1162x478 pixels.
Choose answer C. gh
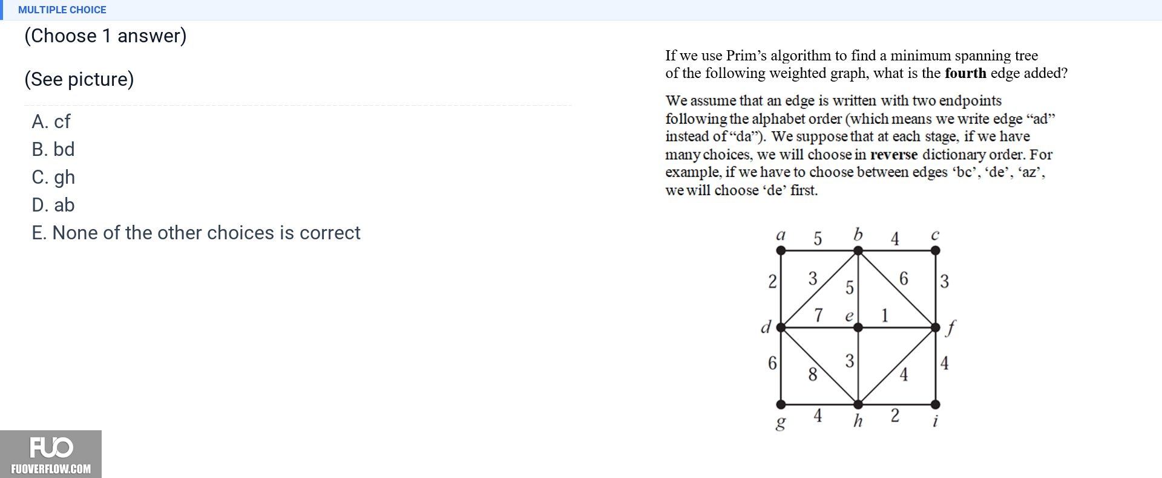coord(53,177)
